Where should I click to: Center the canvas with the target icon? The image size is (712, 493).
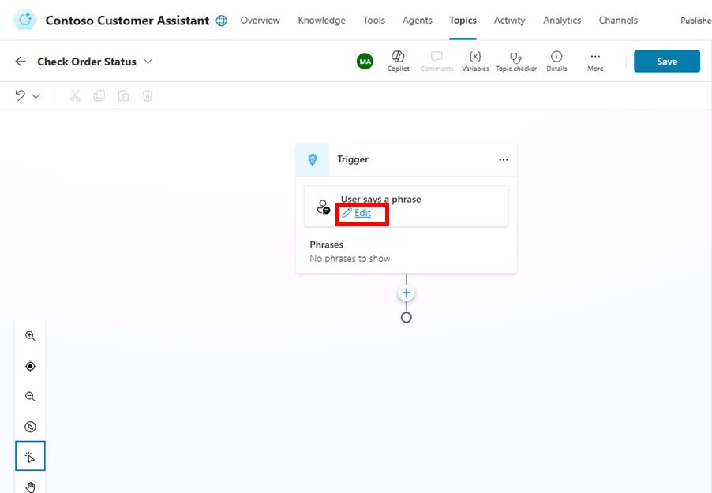tap(31, 366)
